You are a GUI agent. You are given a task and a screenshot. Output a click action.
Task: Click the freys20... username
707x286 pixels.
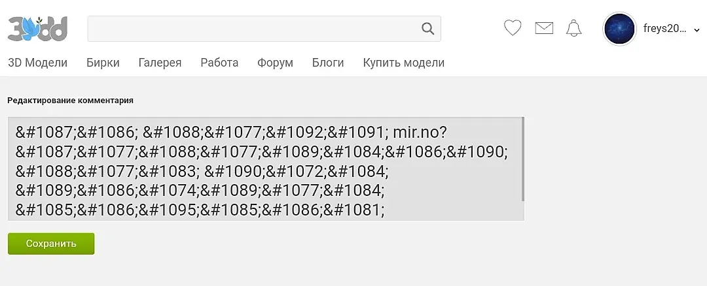click(x=664, y=29)
